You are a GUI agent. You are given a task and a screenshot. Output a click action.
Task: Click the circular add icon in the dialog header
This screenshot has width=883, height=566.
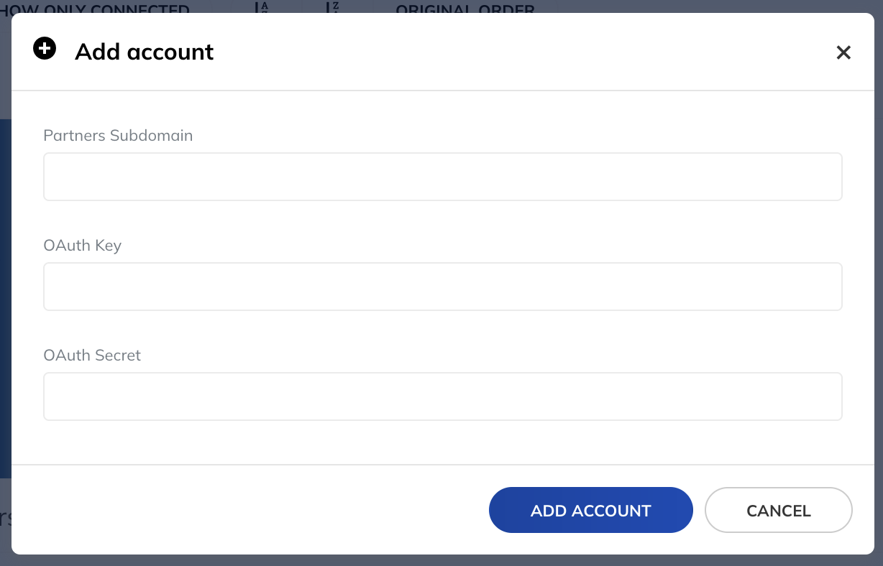(x=45, y=48)
